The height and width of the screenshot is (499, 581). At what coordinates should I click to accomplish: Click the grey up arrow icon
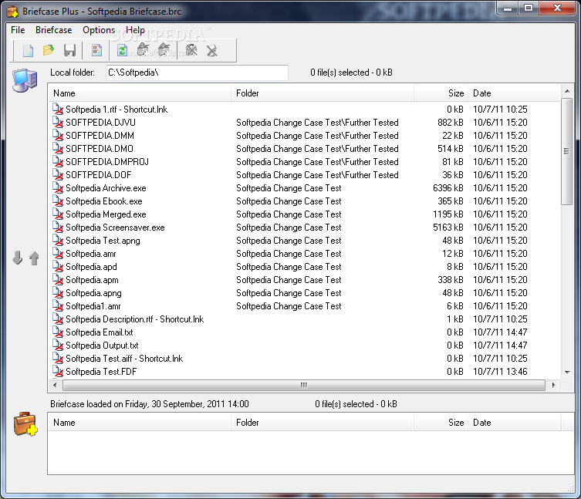(34, 258)
